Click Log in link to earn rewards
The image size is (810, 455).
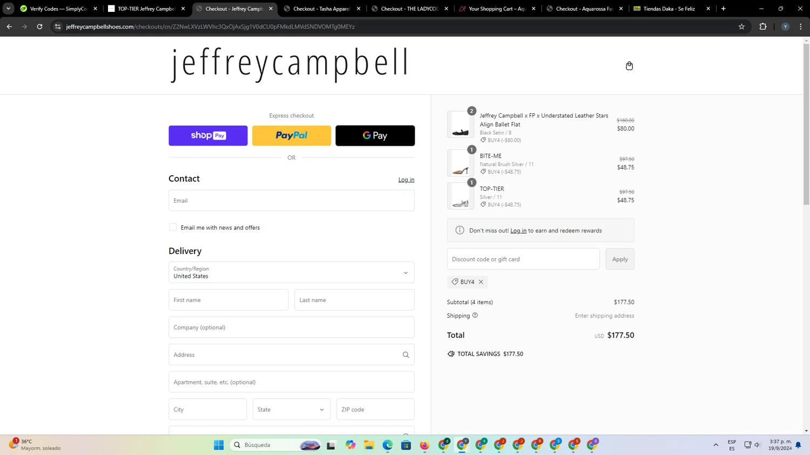(518, 231)
